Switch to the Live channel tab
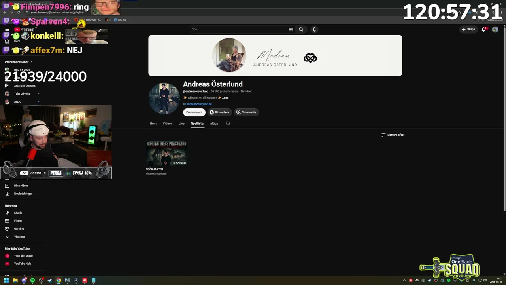The height and width of the screenshot is (285, 506). coord(181,123)
